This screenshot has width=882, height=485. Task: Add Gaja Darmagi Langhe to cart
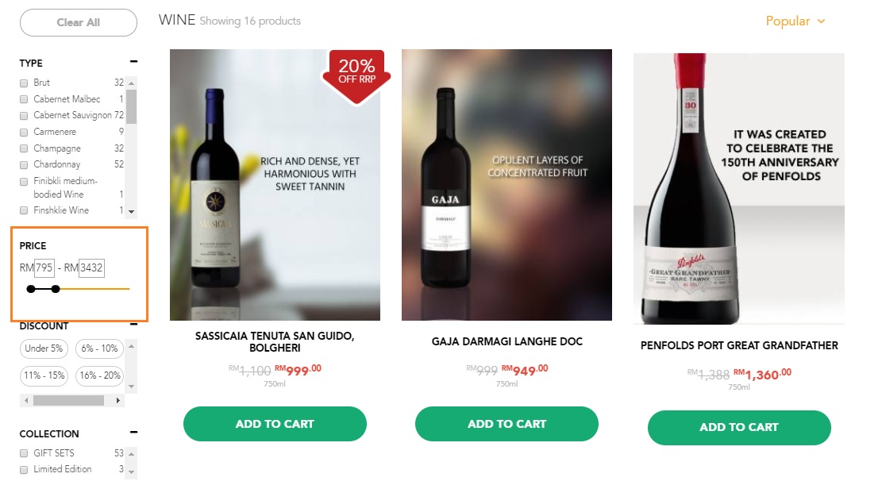coord(506,424)
